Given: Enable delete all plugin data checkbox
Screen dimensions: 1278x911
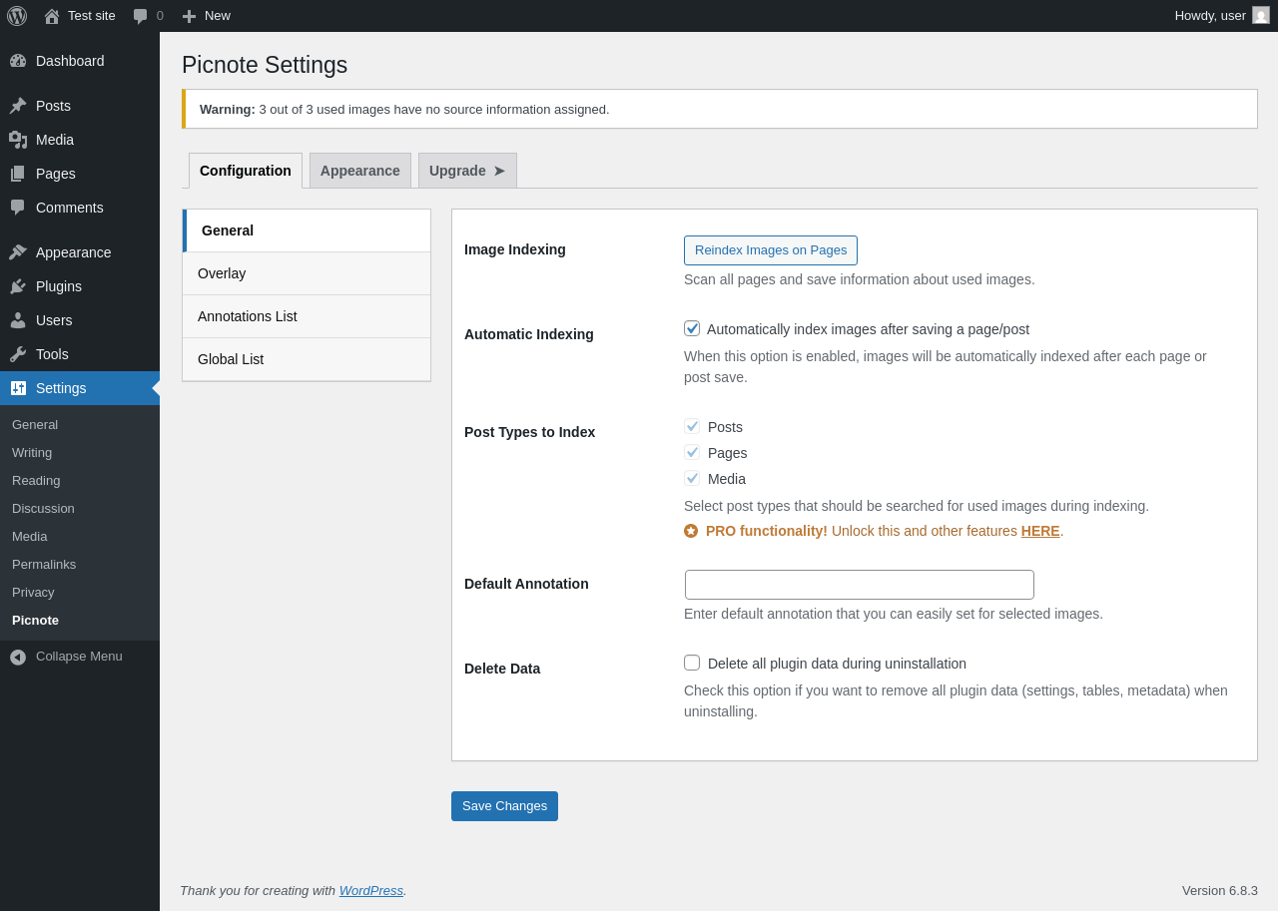Looking at the screenshot, I should pos(692,663).
